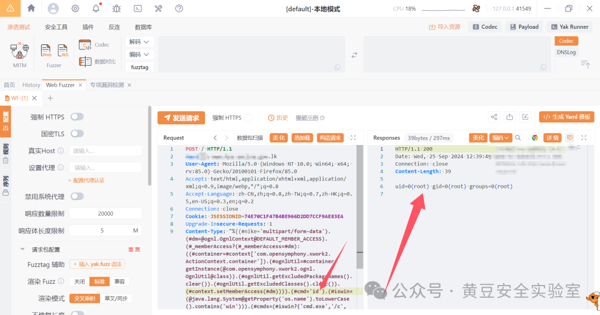Copy the codec input box content

point(338,67)
